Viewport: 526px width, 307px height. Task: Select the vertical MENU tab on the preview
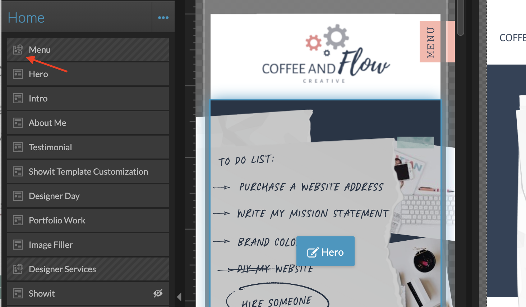pos(430,41)
